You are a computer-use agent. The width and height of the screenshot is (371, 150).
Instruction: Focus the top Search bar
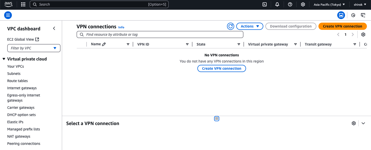pyautogui.click(x=99, y=4)
